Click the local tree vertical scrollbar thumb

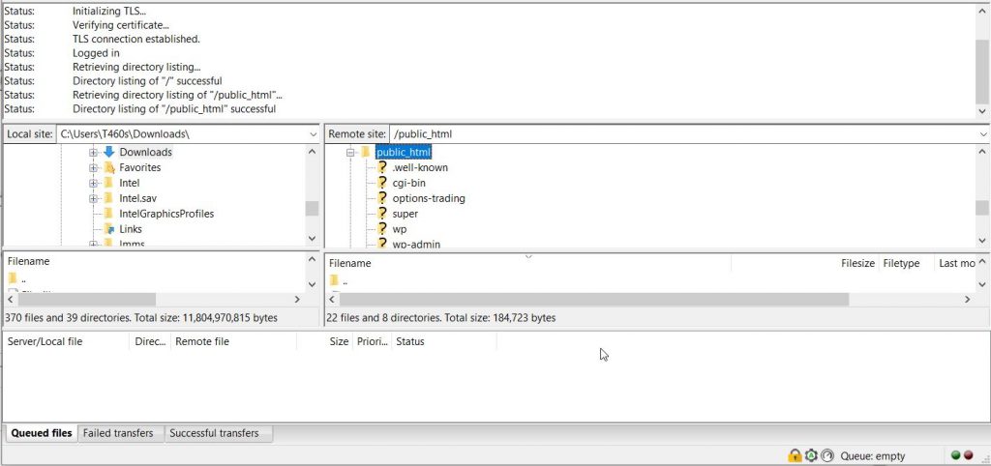point(313,209)
